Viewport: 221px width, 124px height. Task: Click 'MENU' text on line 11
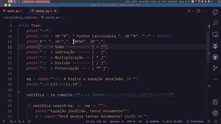(79, 41)
